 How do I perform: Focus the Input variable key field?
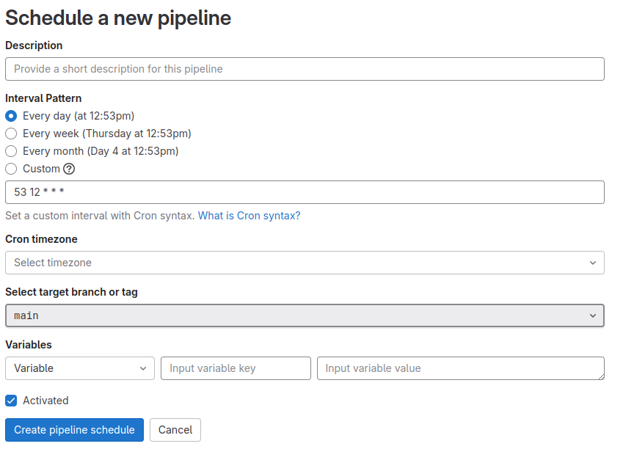click(x=236, y=368)
